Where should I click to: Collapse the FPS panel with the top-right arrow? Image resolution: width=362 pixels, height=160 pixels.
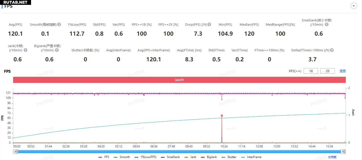pos(354,6)
